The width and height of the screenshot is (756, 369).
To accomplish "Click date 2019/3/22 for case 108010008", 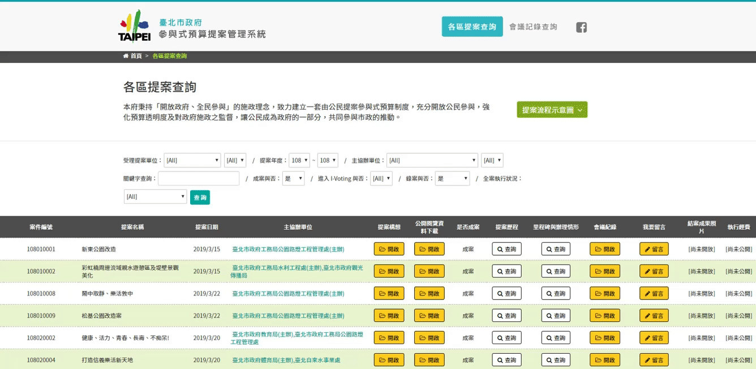I will coord(207,293).
